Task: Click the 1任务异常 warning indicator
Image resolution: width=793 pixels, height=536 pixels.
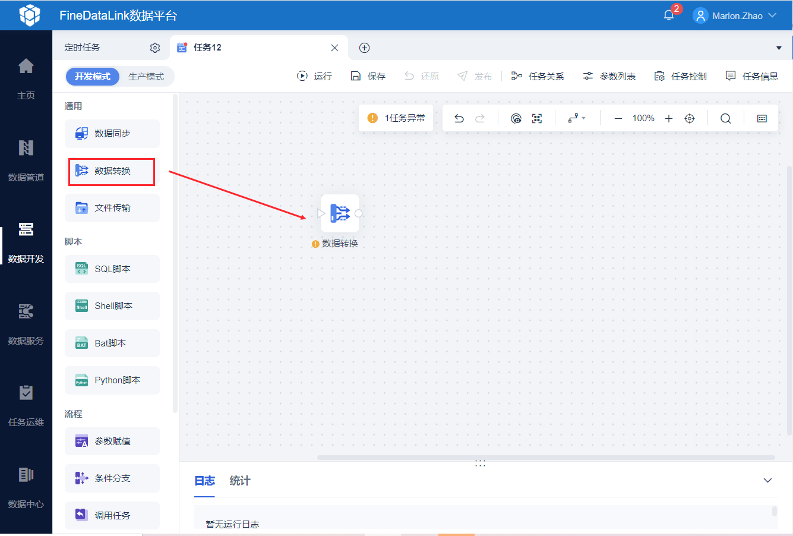Action: (x=396, y=118)
